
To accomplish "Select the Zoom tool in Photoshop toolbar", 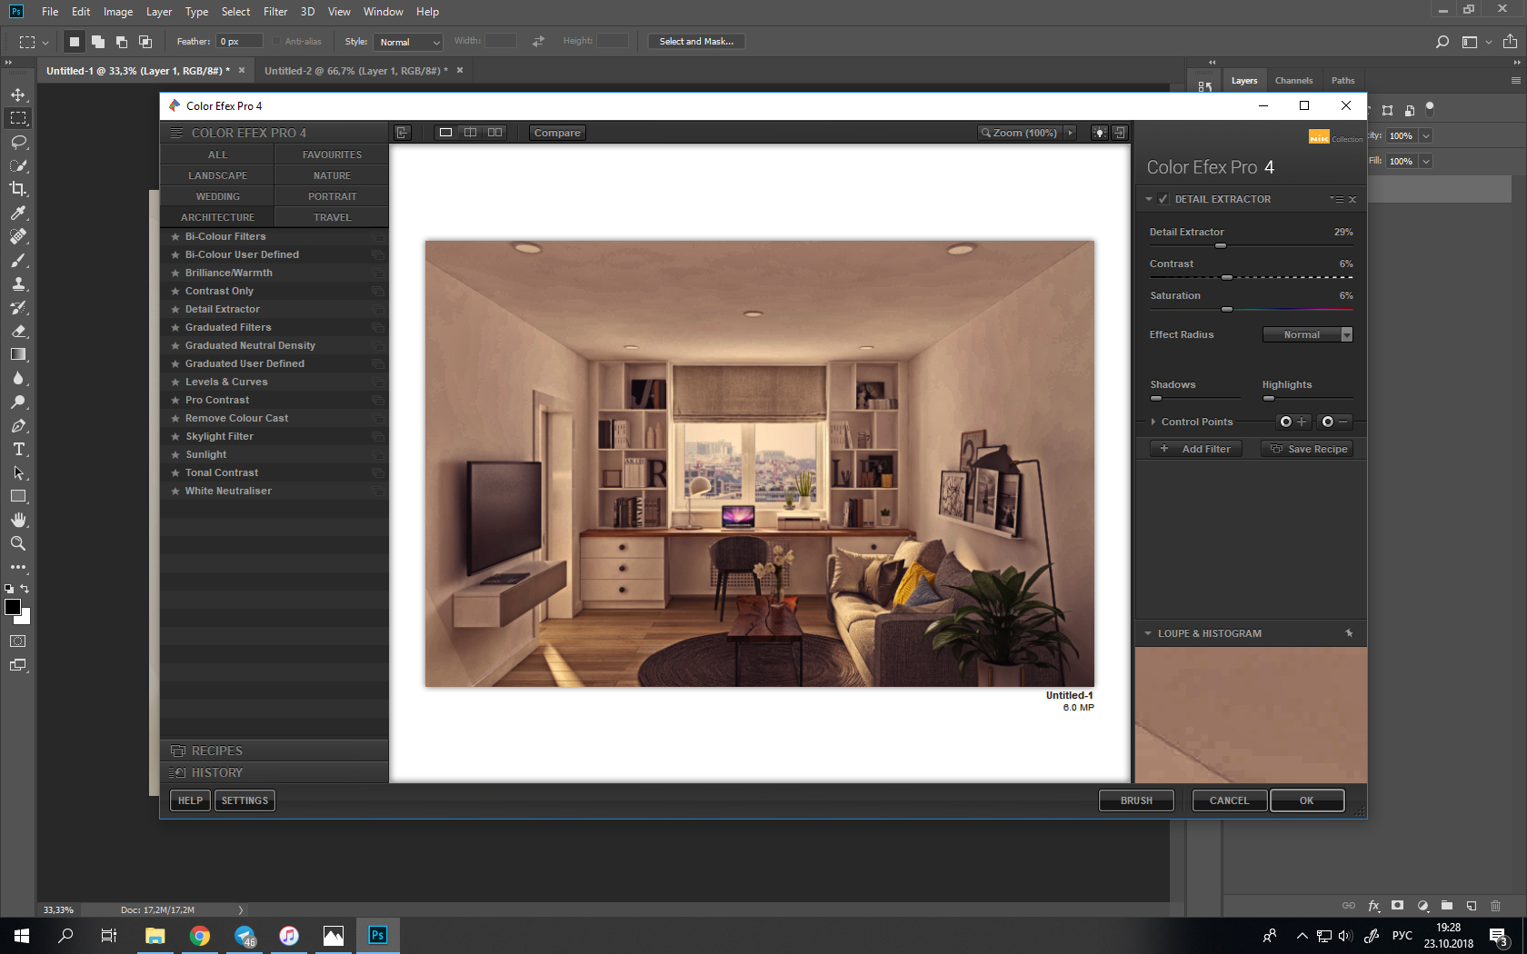I will [x=18, y=543].
